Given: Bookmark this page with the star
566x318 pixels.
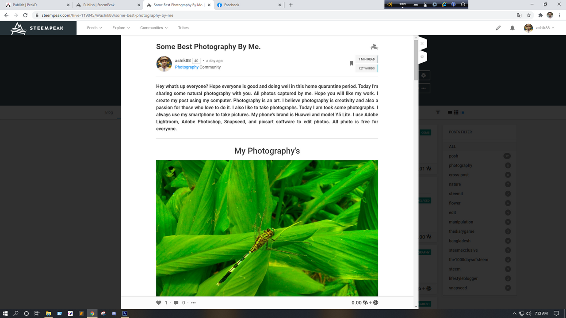Looking at the screenshot, I should [x=529, y=15].
